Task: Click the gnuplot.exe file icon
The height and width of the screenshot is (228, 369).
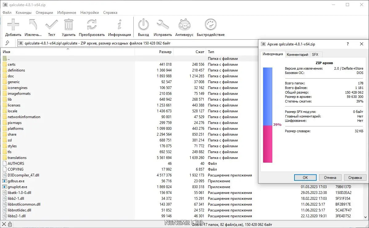Action: 5,187
